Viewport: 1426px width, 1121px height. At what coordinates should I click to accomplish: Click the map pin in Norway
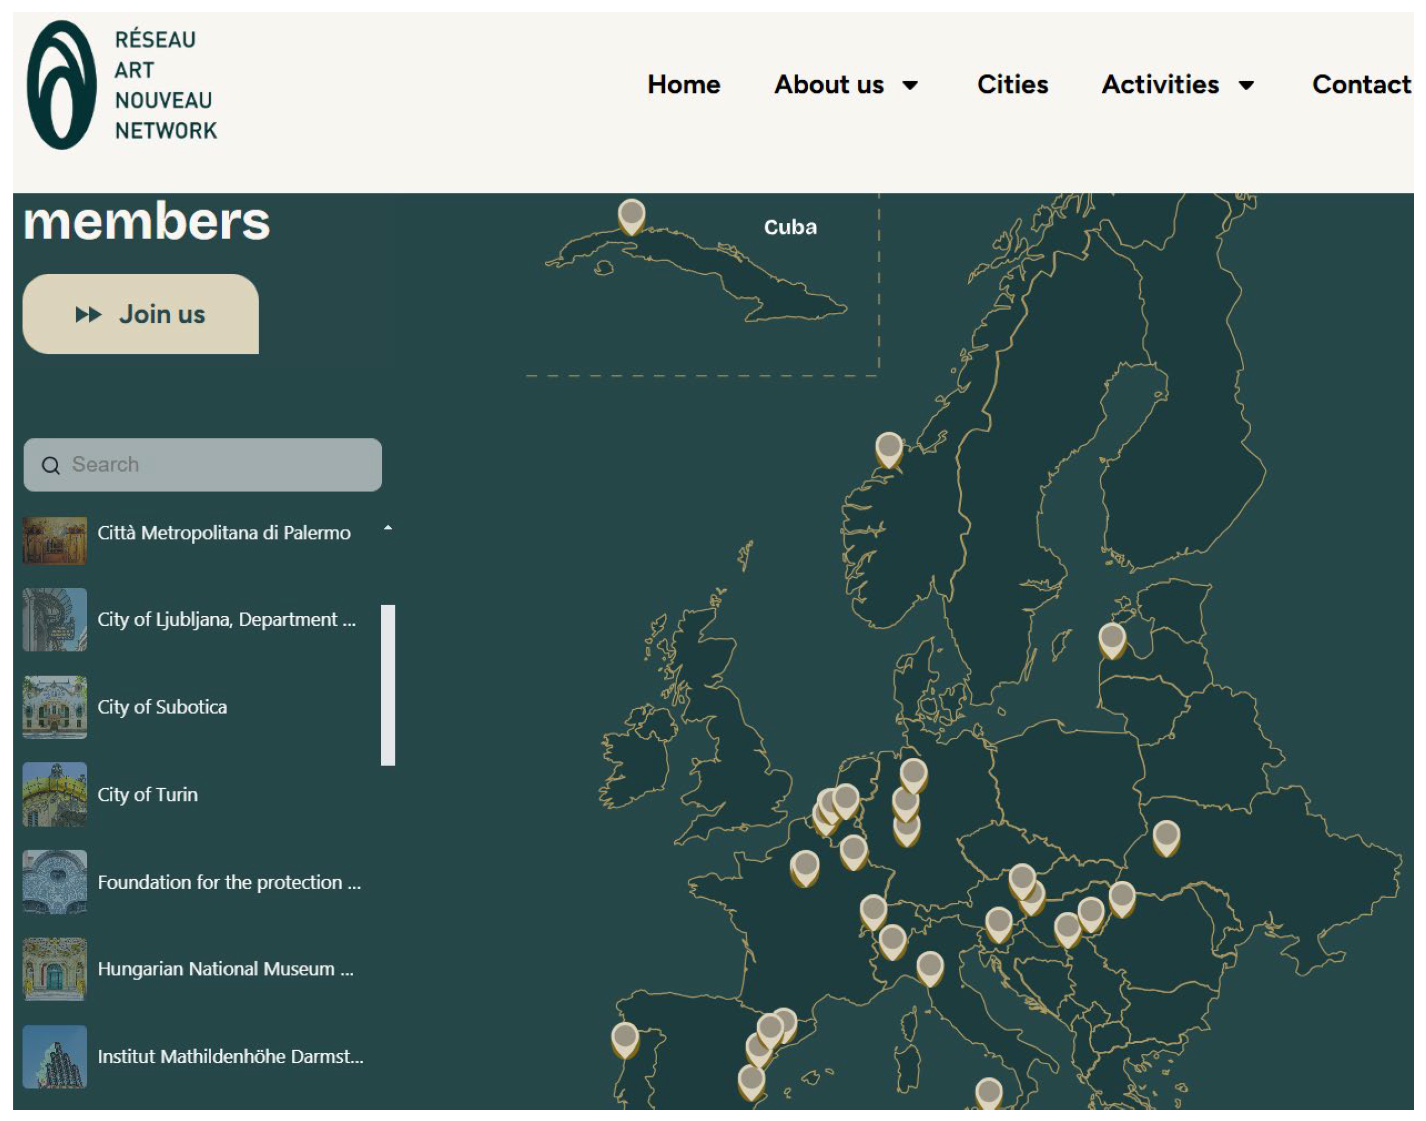point(889,449)
